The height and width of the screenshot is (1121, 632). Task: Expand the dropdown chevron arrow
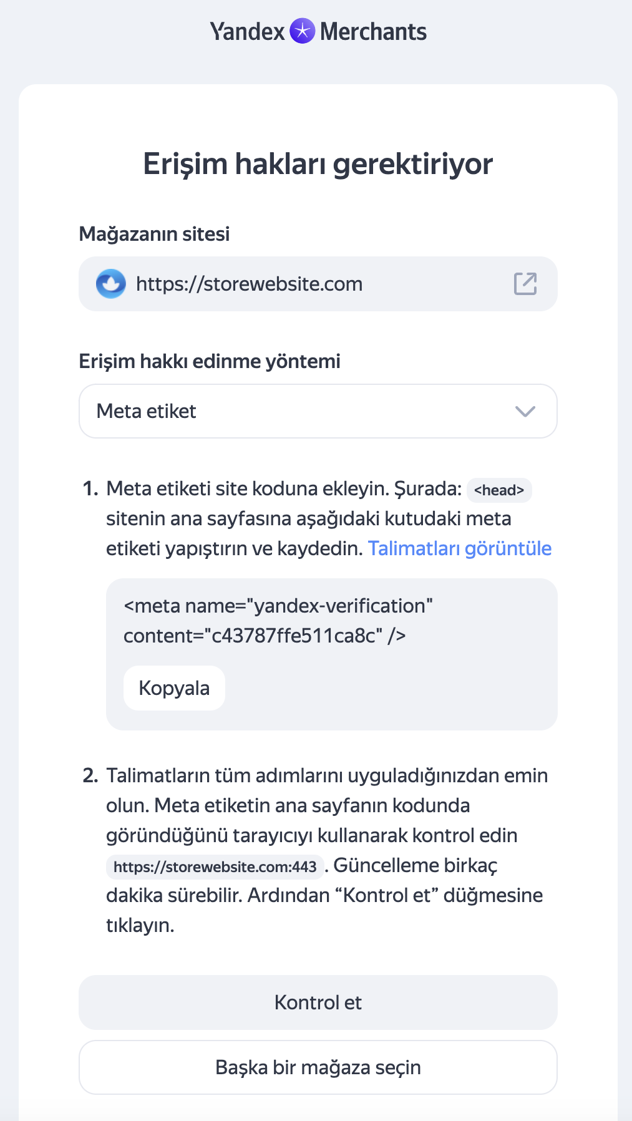(525, 411)
